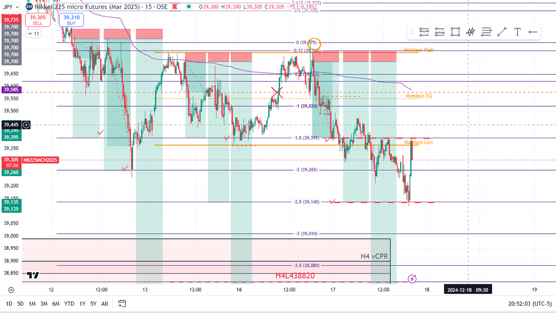Open the JPY currency dropdown

11,7
